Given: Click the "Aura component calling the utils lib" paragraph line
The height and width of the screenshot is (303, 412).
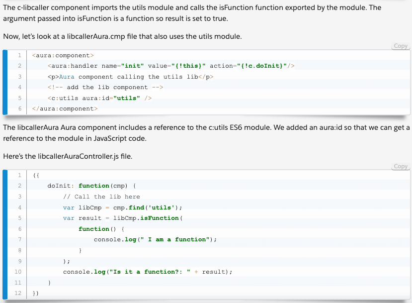Looking at the screenshot, I should 130,77.
